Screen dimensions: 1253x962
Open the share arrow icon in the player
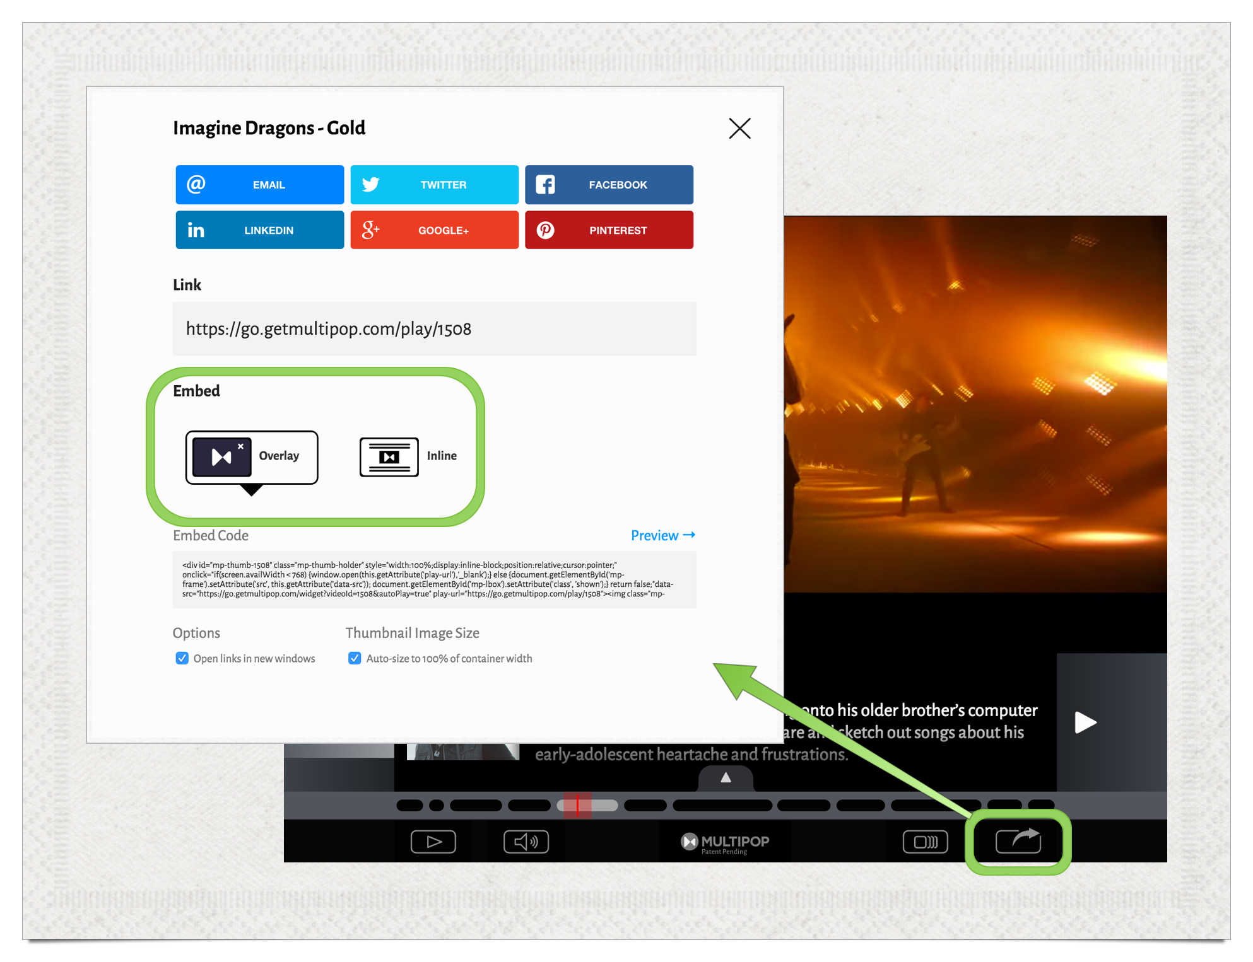pyautogui.click(x=1018, y=841)
